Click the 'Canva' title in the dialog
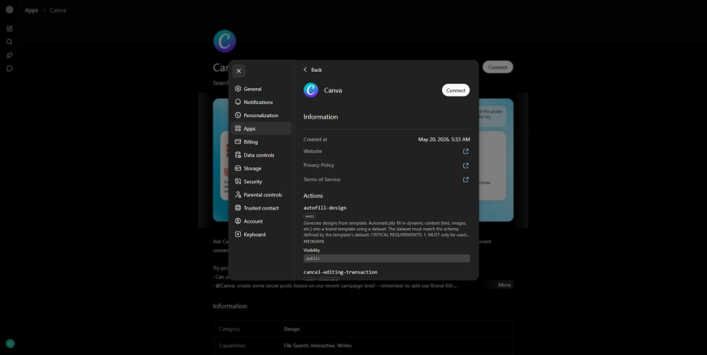Viewport: 707px width, 355px height. pyautogui.click(x=333, y=90)
